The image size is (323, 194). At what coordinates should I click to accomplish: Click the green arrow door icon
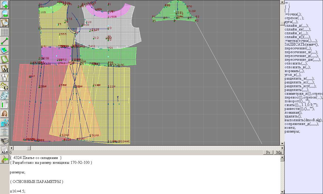click(x=5, y=159)
